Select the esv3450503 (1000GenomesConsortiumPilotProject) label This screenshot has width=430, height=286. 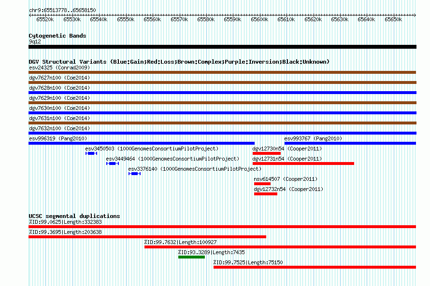point(152,149)
